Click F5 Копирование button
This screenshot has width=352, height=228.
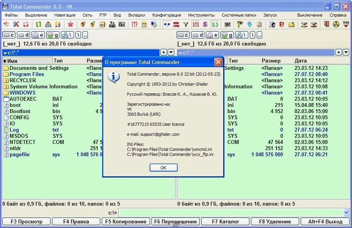(x=126, y=221)
